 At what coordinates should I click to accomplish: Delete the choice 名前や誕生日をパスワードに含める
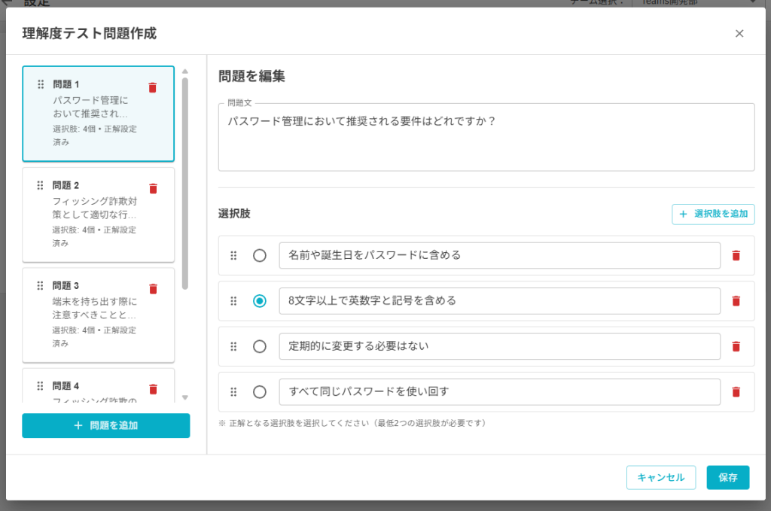pos(736,256)
